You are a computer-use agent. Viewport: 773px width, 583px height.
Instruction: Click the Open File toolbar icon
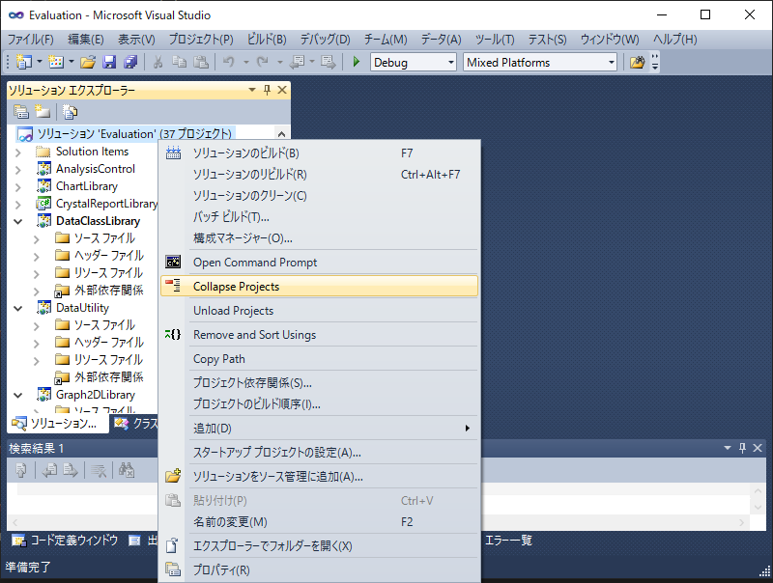tap(88, 62)
